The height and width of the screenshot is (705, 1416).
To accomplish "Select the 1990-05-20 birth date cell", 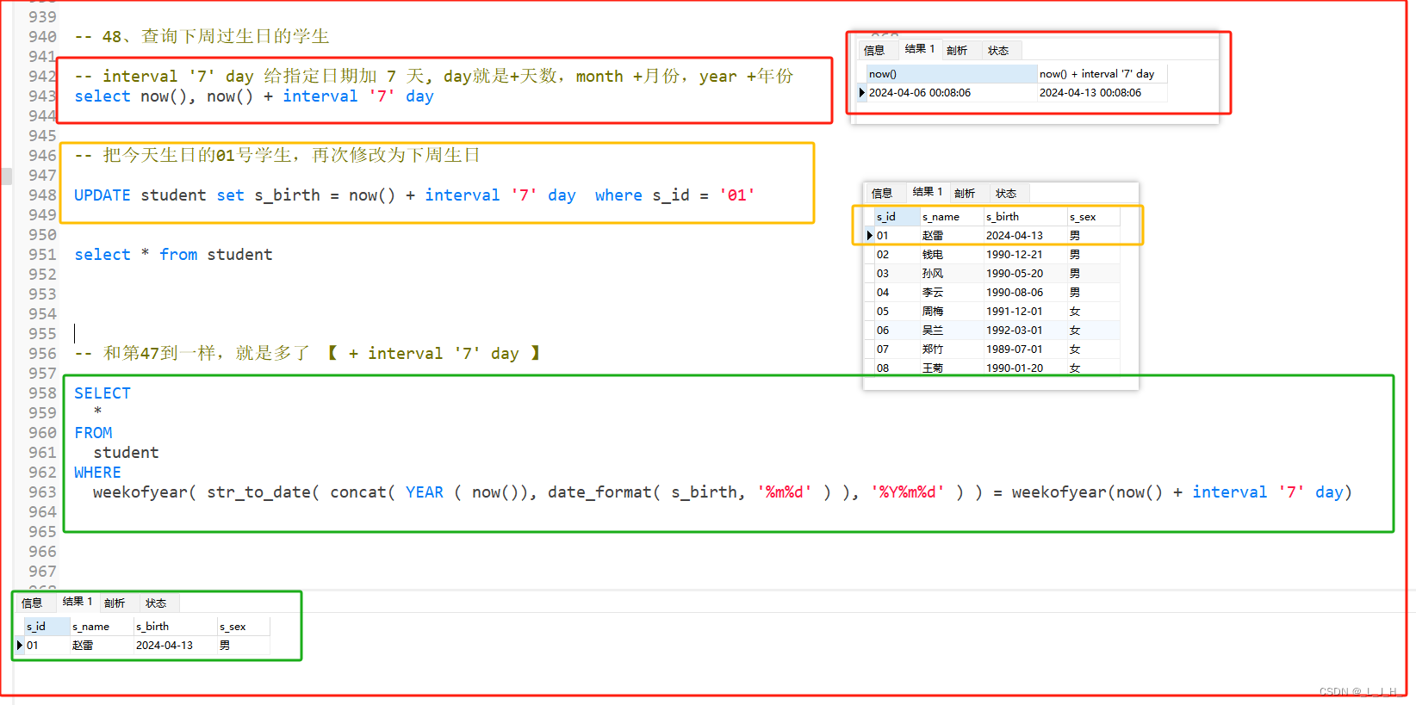I will [1026, 274].
